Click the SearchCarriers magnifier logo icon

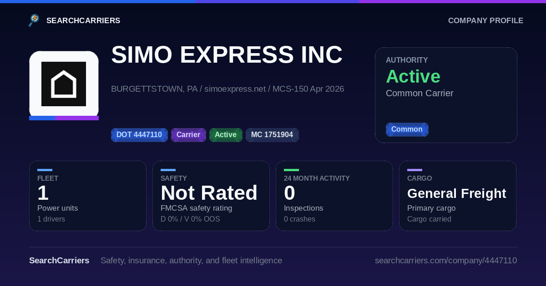click(34, 20)
